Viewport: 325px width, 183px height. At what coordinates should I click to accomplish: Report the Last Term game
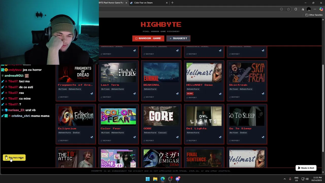point(106,97)
